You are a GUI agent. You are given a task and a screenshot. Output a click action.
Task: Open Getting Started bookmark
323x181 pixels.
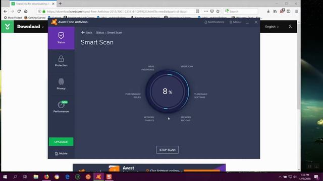tap(35, 18)
